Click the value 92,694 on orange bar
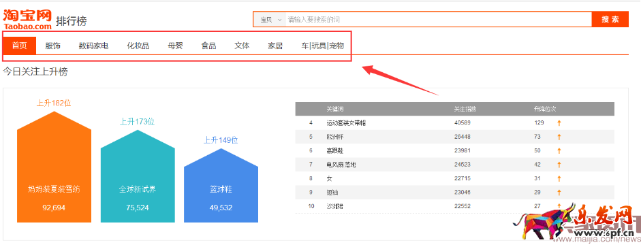The height and width of the screenshot is (247, 641). click(x=54, y=208)
